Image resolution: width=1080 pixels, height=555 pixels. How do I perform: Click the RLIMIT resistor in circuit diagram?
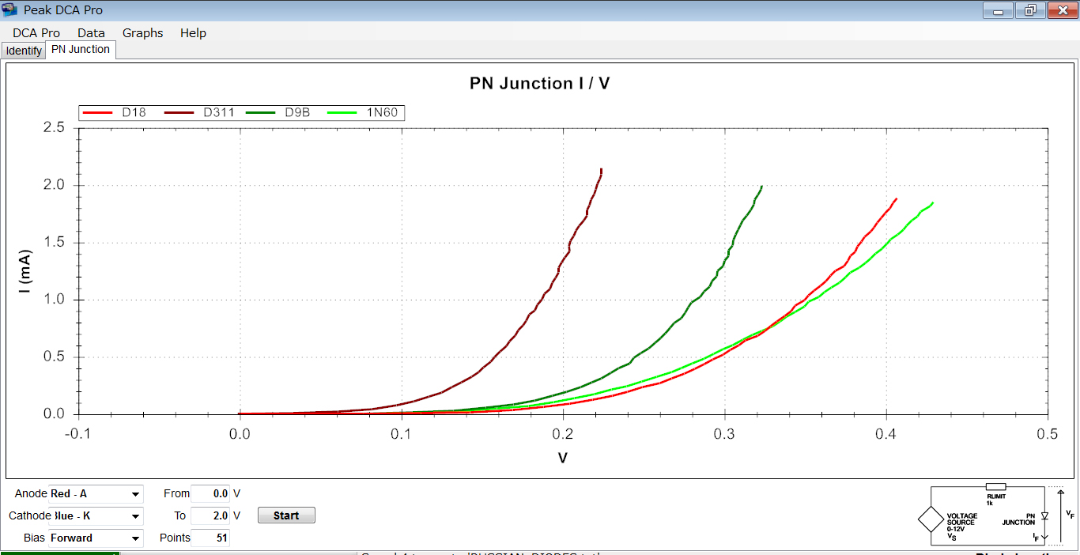[x=995, y=487]
